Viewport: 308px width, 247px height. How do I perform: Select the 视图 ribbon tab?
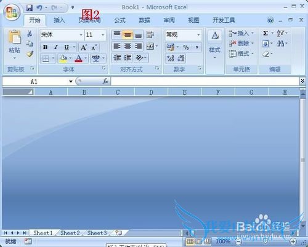click(x=193, y=20)
